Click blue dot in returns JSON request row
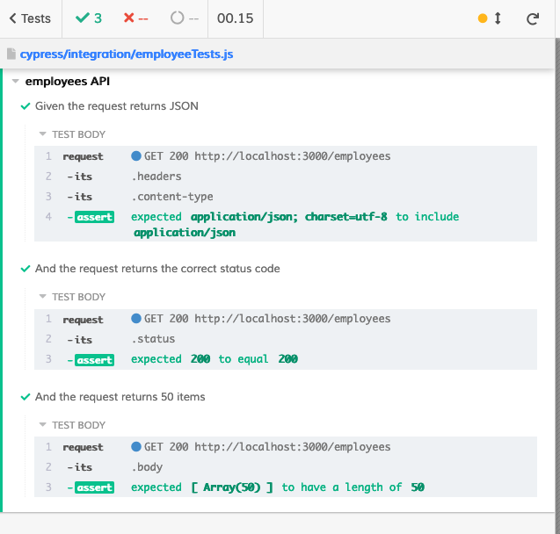 pos(136,155)
